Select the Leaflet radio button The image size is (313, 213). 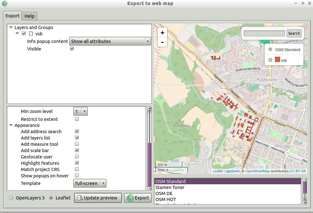click(51, 198)
